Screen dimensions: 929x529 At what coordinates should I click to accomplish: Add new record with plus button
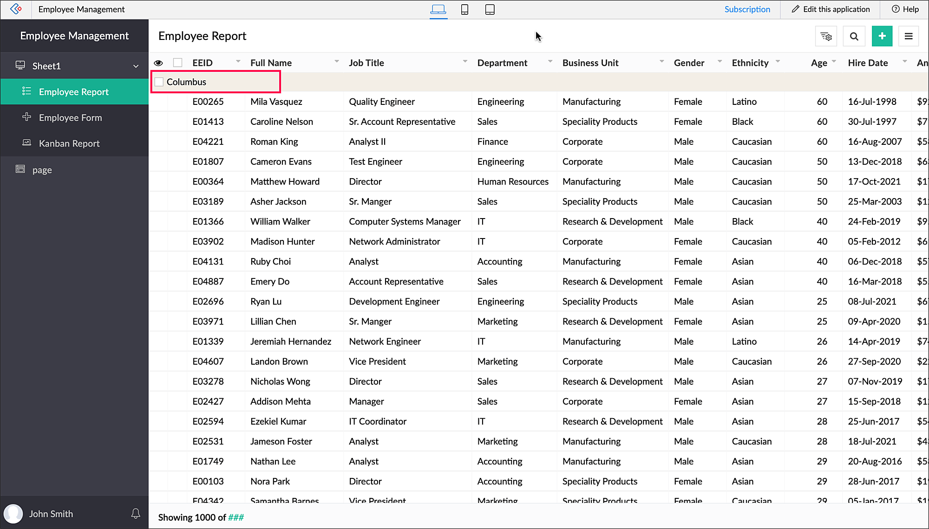882,36
